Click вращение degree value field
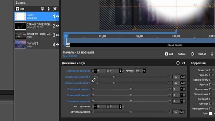This screenshot has width=215, height=121. click(x=176, y=101)
